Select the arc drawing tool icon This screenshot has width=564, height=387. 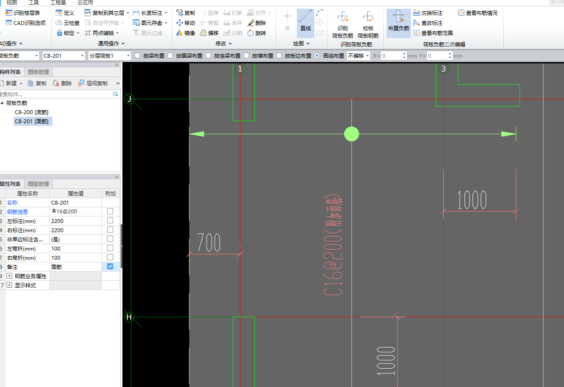pyautogui.click(x=320, y=13)
